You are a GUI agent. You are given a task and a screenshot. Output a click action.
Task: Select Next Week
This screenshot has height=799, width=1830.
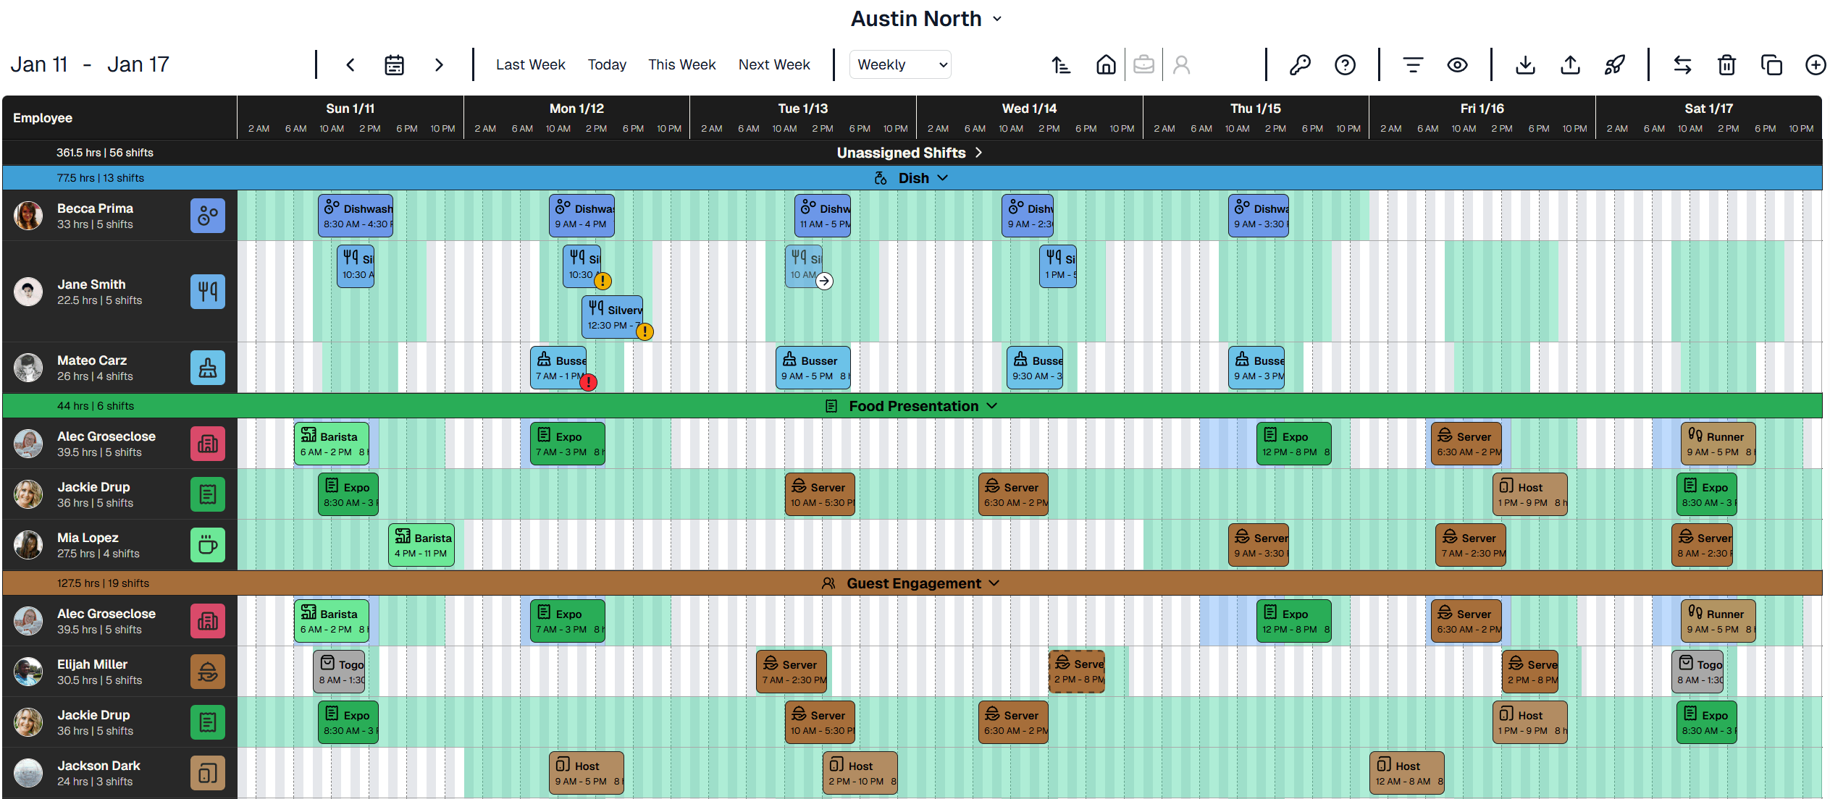coord(774,64)
